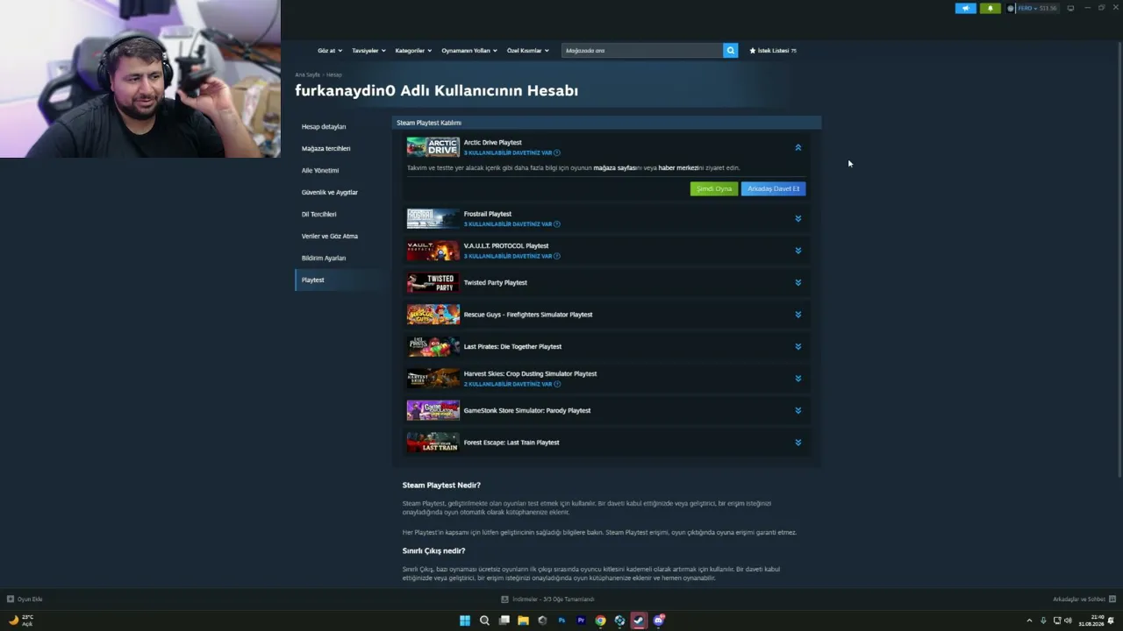Expand the Harvest Skies Playtest row

798,379
